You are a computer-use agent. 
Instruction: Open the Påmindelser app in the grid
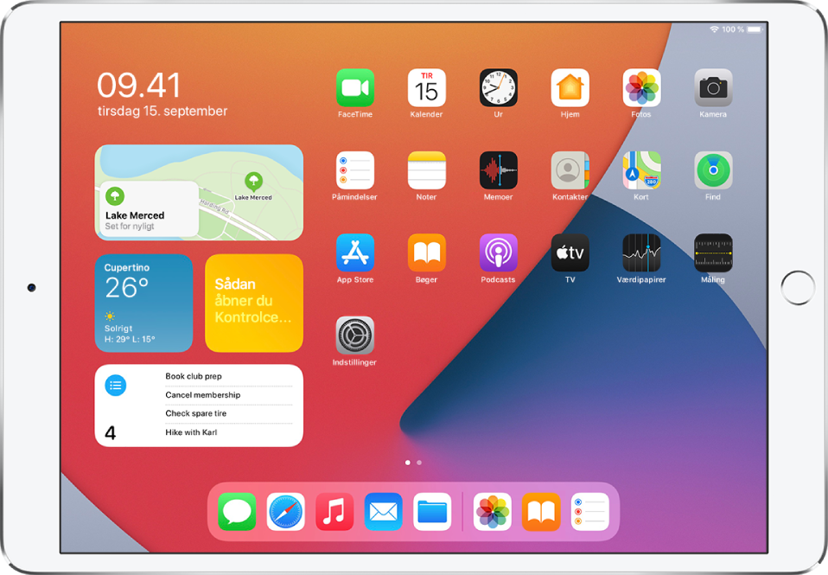pyautogui.click(x=355, y=170)
